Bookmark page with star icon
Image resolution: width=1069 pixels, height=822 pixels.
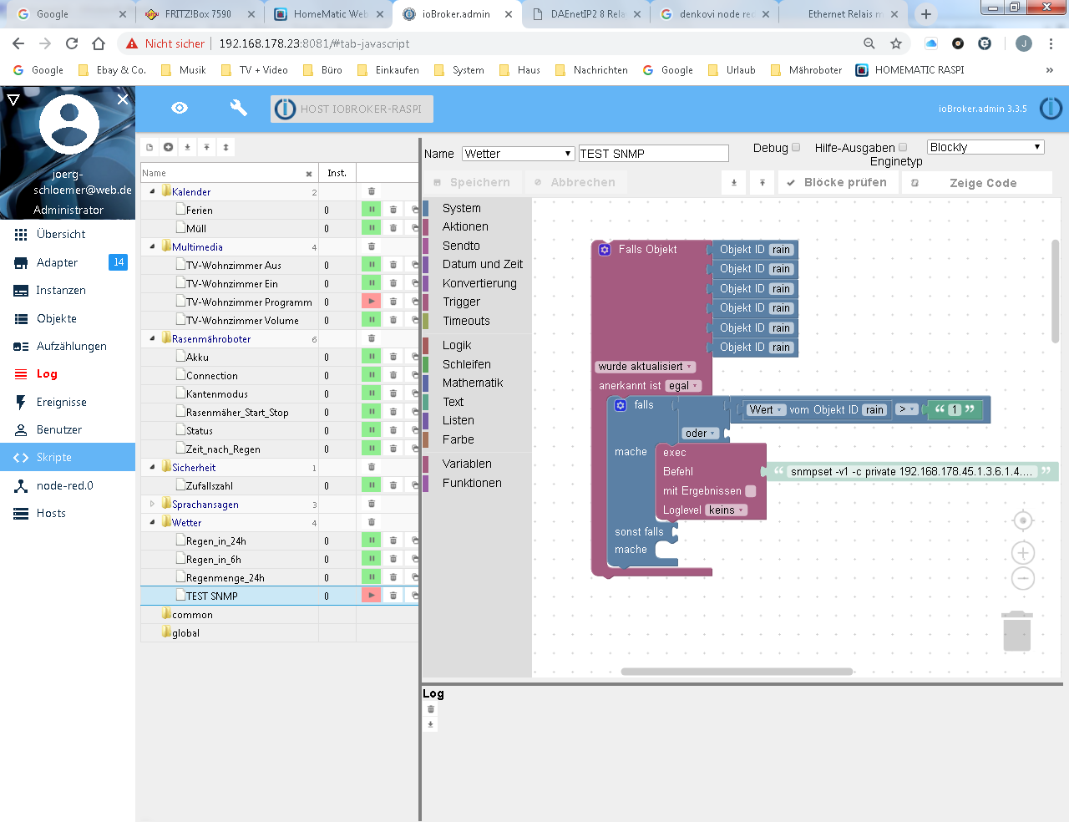click(896, 43)
